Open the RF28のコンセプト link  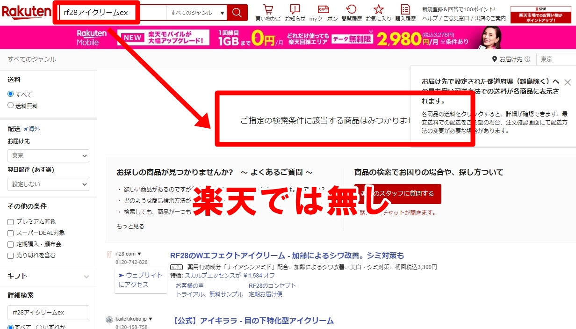pos(272,285)
